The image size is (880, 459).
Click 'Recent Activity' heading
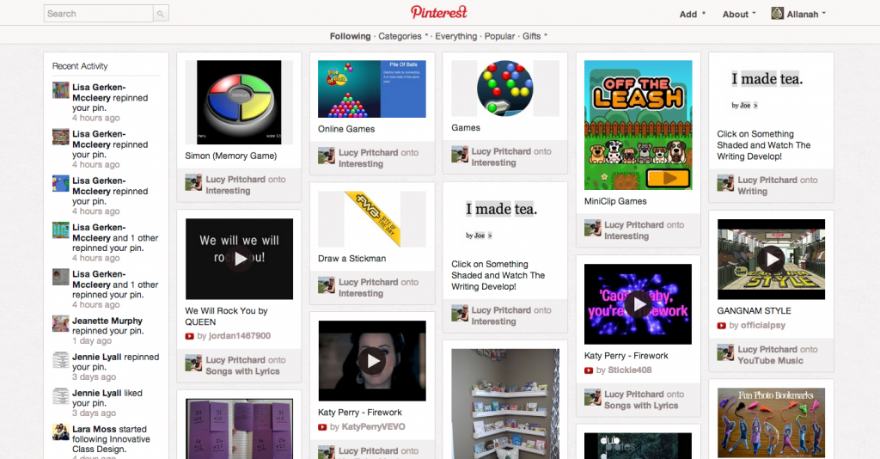pos(80,65)
